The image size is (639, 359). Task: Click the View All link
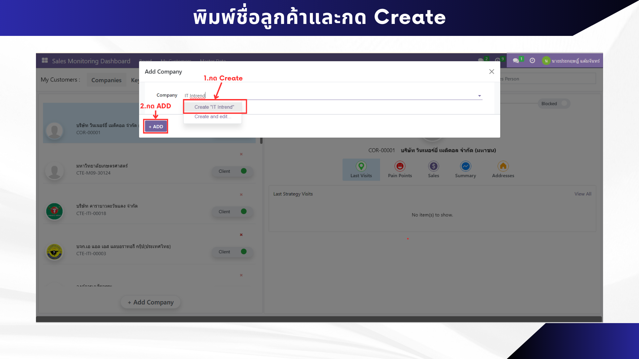pos(582,194)
